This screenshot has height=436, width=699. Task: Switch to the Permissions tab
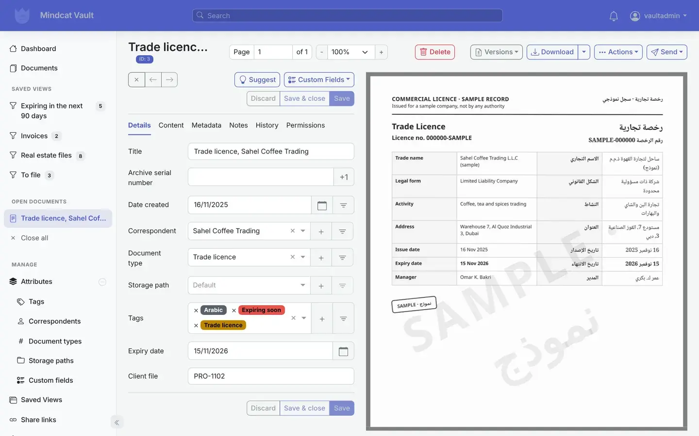tap(305, 125)
